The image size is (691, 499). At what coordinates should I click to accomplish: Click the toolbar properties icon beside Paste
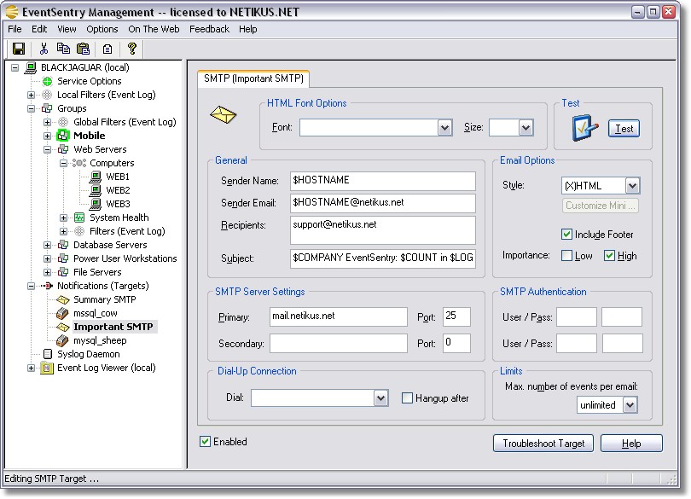coord(107,49)
